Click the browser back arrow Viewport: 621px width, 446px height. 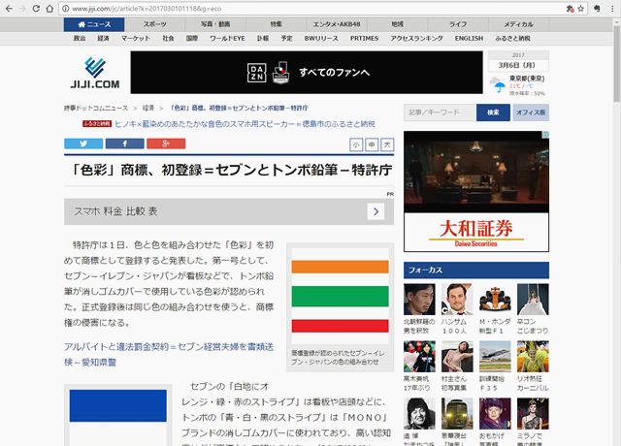click(x=11, y=8)
